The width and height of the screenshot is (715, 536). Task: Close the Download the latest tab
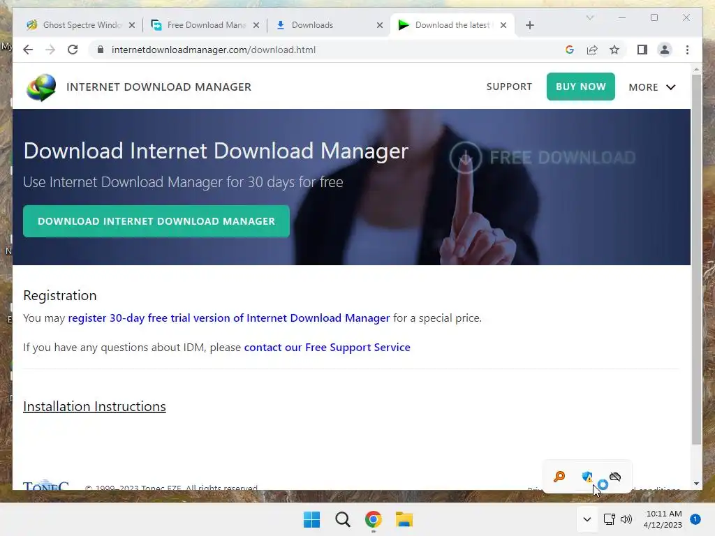point(503,26)
